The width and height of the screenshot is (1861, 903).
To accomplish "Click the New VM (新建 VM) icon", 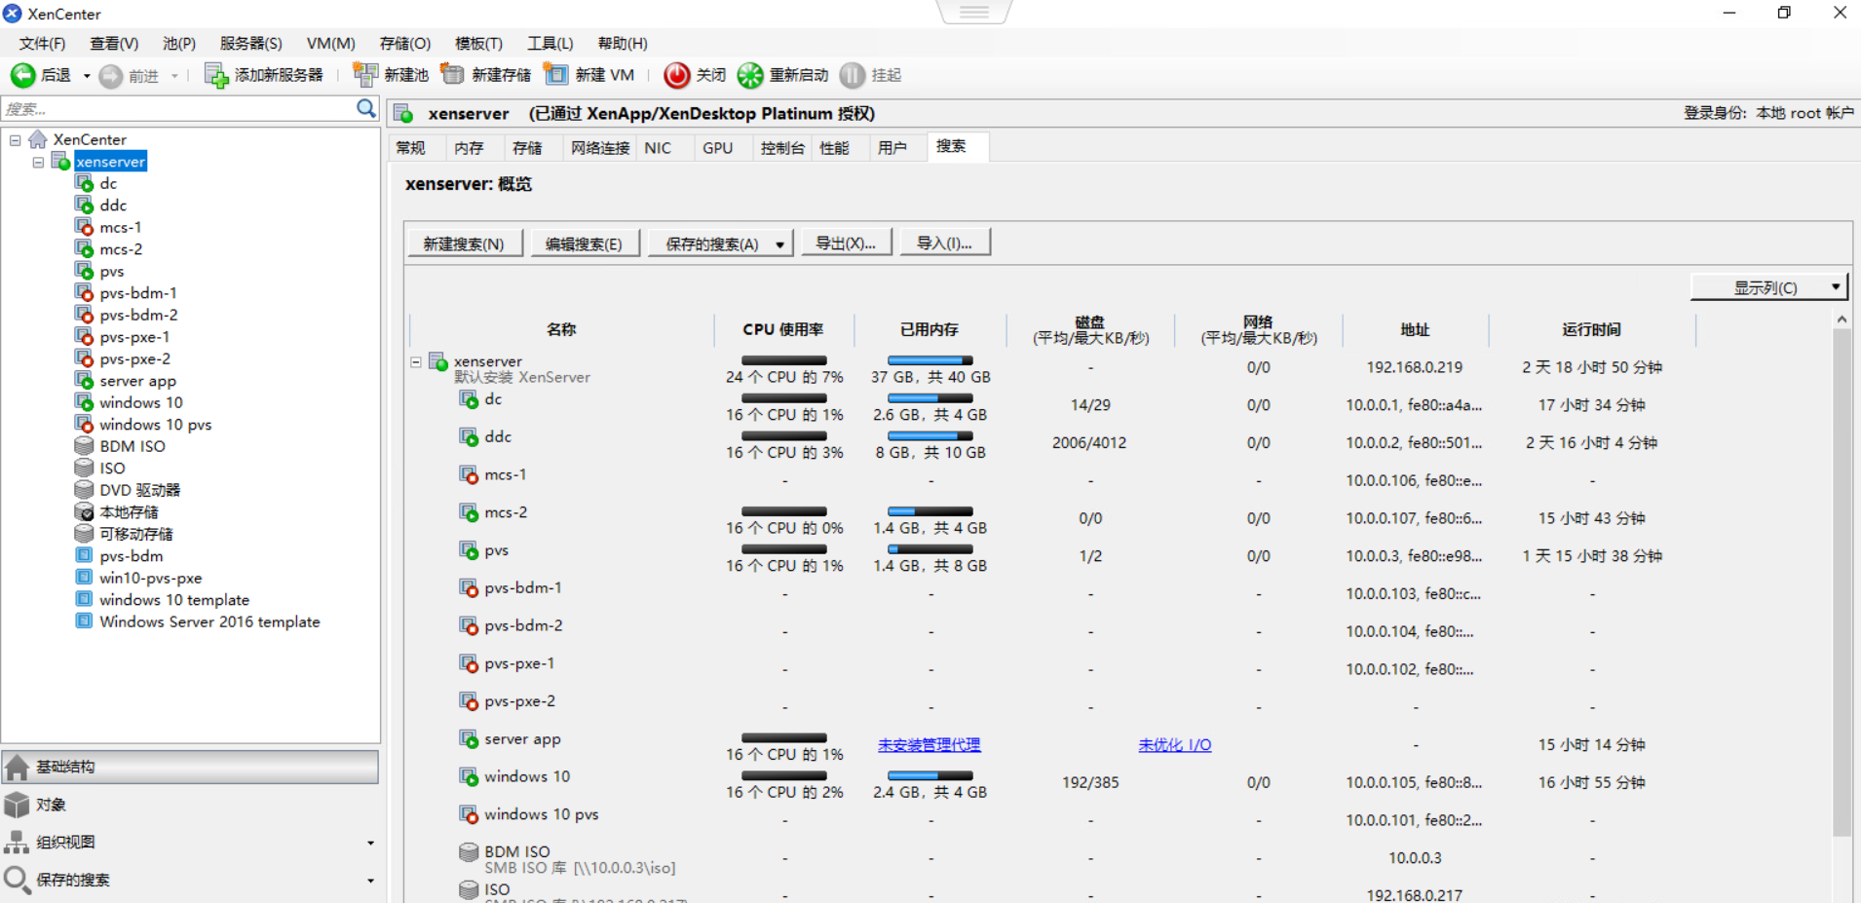I will pos(555,74).
